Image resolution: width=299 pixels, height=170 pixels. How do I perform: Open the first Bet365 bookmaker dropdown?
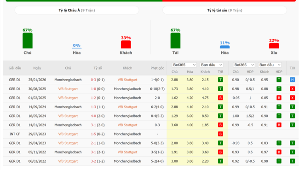tap(184, 65)
